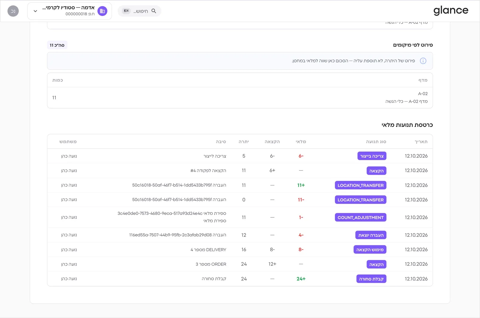Click the תאריך column header

(x=421, y=142)
